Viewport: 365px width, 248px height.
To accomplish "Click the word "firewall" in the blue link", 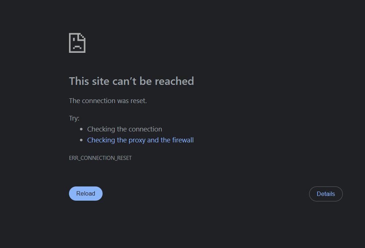I will 183,140.
